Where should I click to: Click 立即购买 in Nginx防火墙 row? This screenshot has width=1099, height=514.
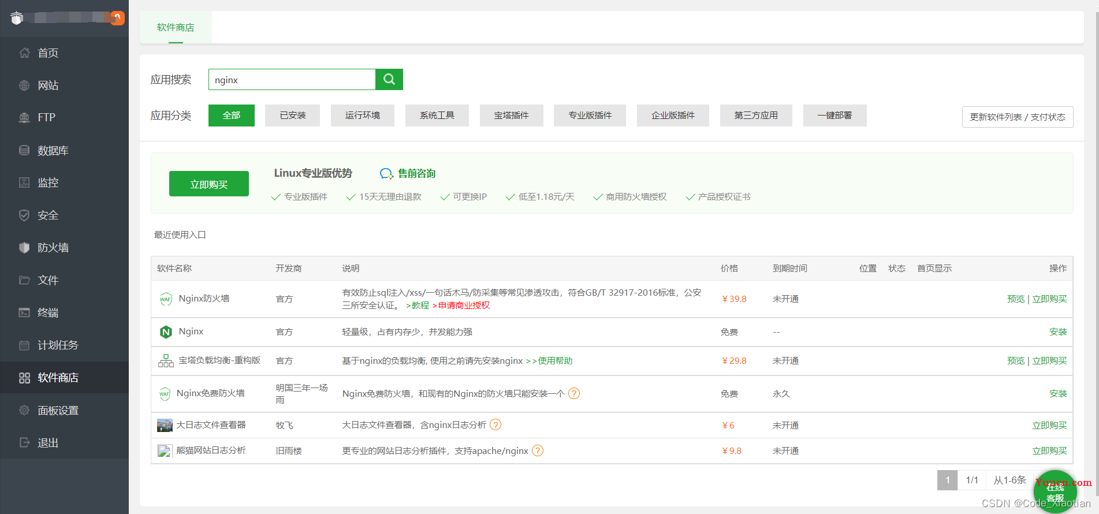coord(1049,299)
